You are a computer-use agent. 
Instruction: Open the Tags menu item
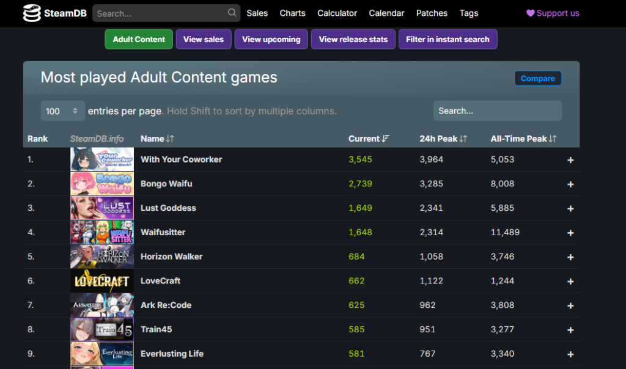[x=469, y=13]
